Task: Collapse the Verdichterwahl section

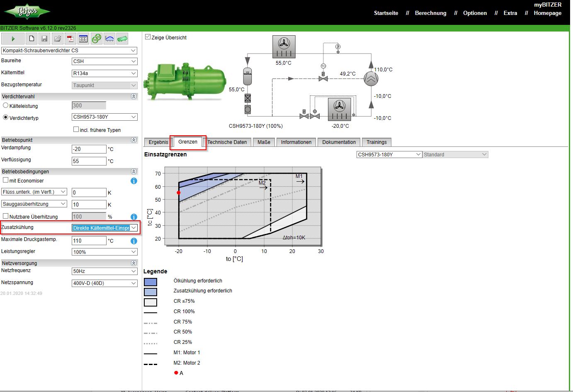Action: (134, 96)
